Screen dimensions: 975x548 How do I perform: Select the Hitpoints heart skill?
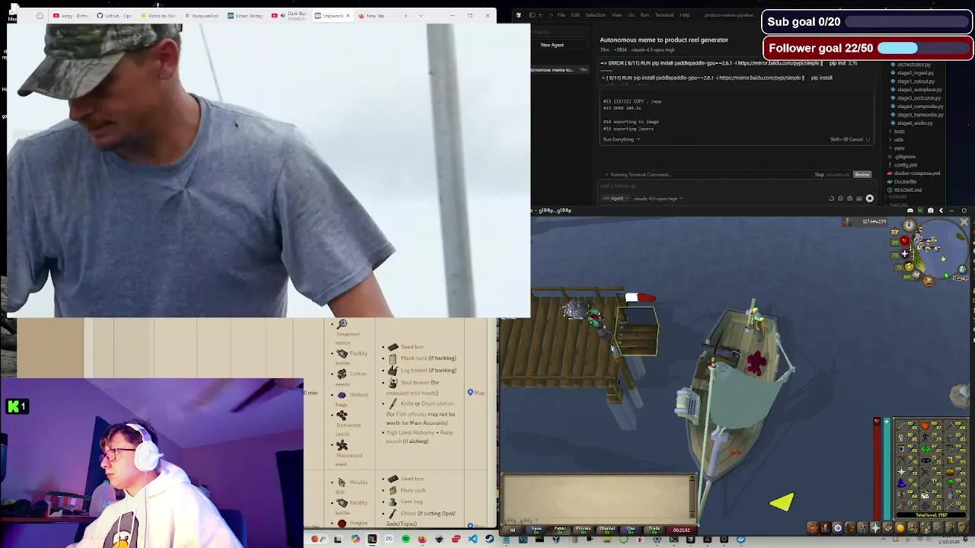(931, 425)
